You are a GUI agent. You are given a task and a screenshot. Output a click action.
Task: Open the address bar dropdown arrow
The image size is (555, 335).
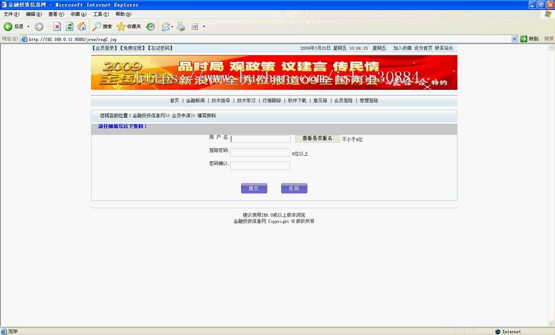(514, 39)
